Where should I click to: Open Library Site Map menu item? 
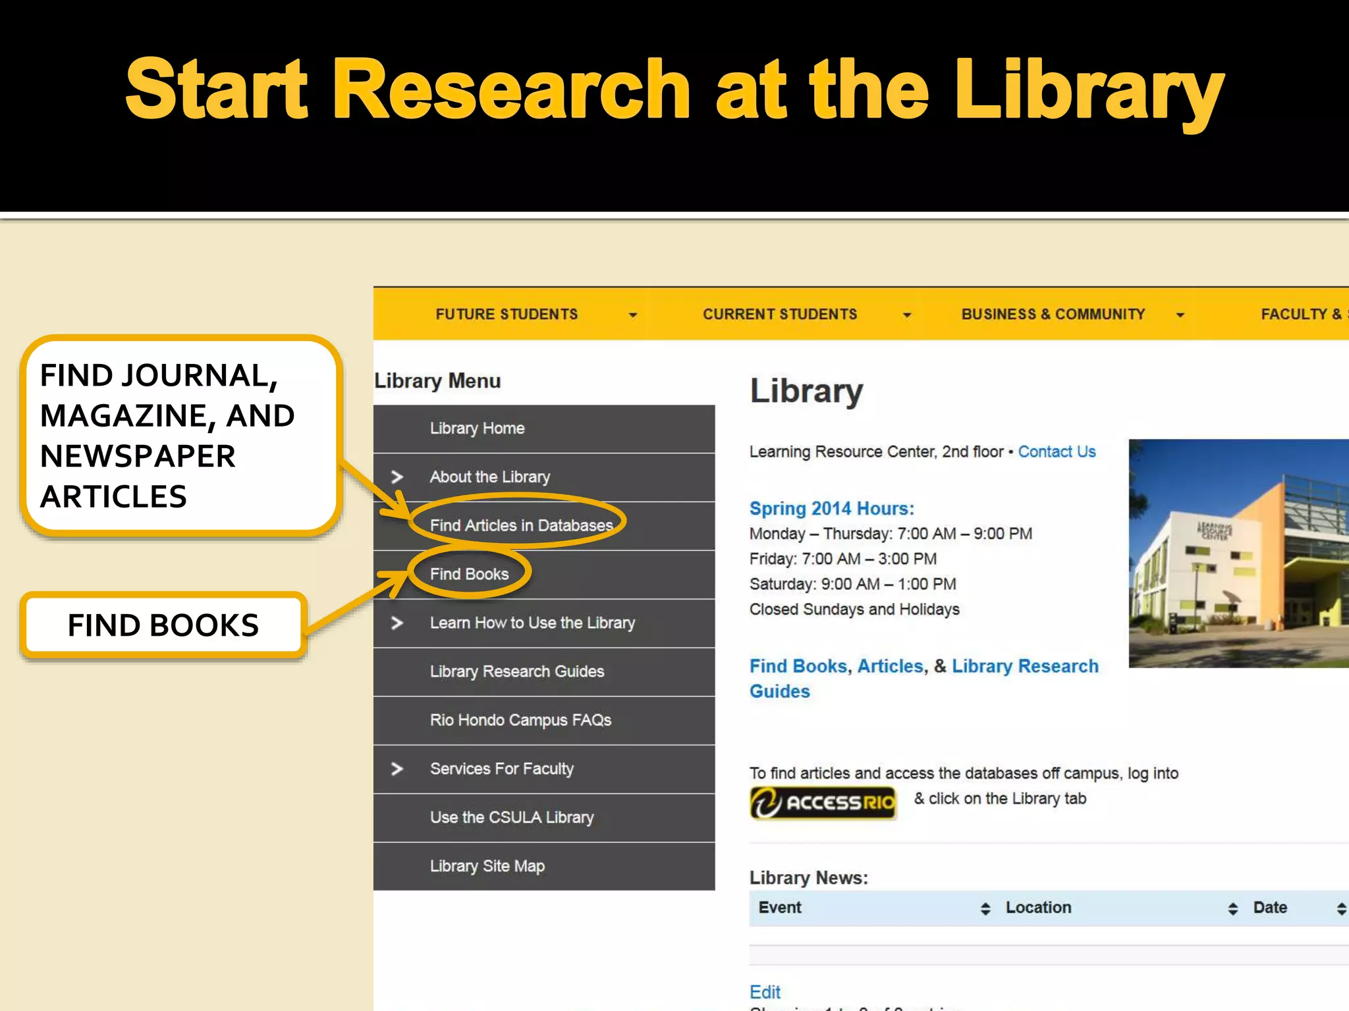tap(487, 866)
